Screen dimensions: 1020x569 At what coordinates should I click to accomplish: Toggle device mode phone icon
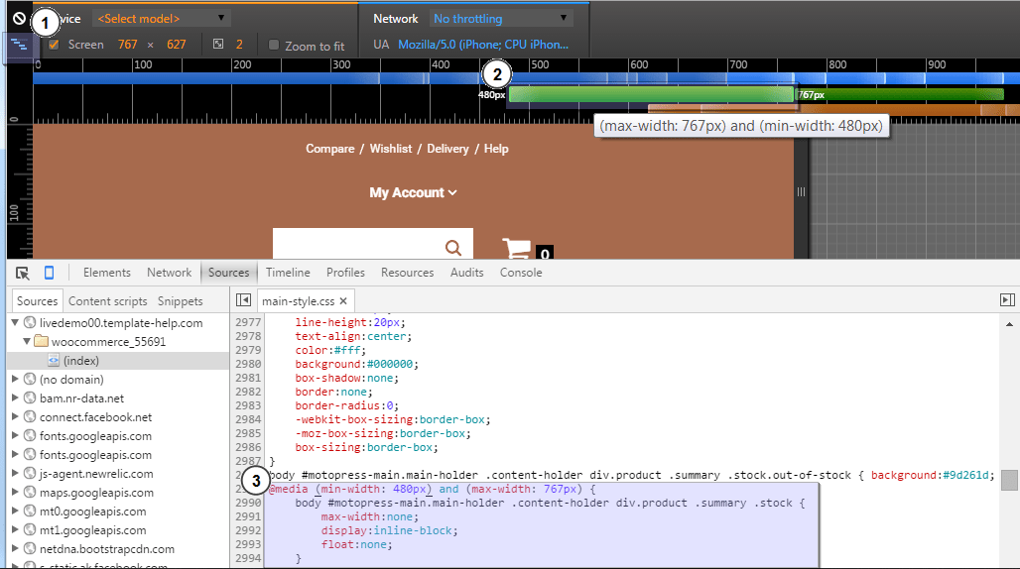point(49,273)
